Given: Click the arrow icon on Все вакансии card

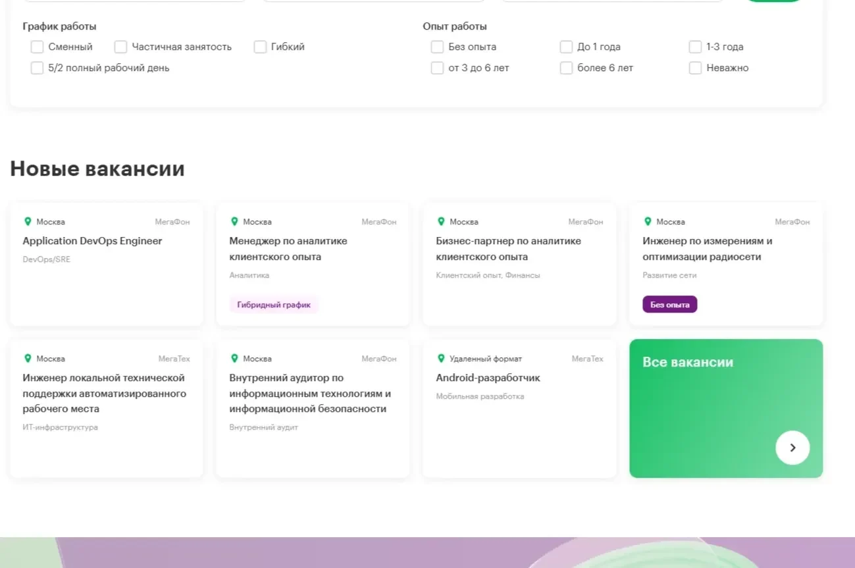Looking at the screenshot, I should [x=792, y=448].
